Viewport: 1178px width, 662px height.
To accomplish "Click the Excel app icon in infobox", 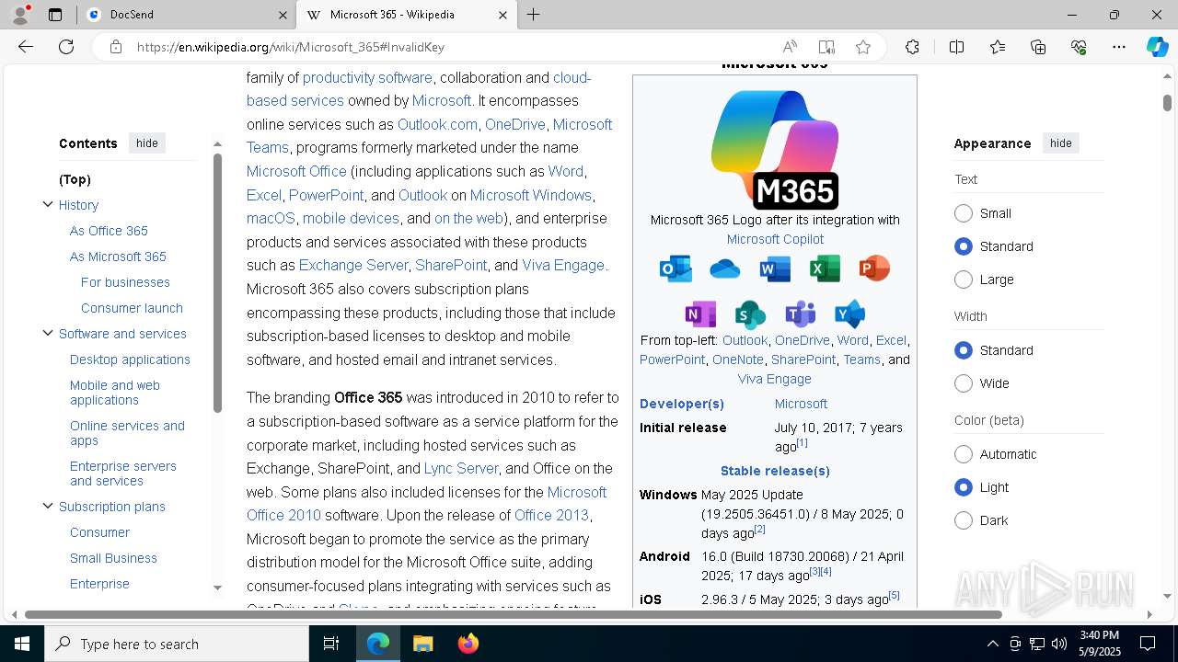I will click(x=825, y=268).
